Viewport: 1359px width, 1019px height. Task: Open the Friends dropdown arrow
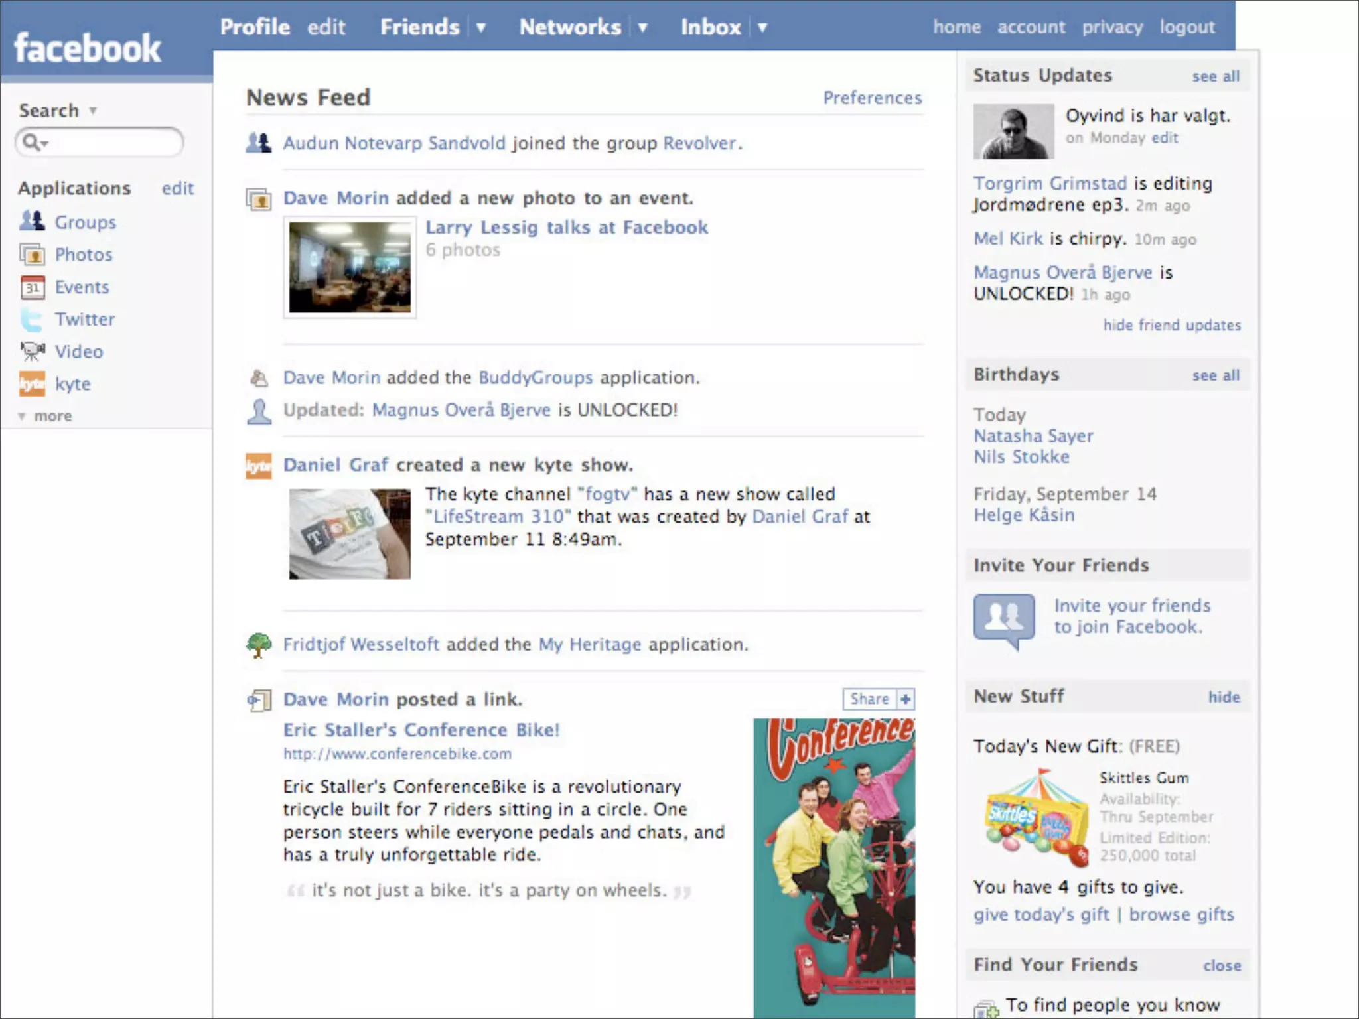[x=481, y=28]
